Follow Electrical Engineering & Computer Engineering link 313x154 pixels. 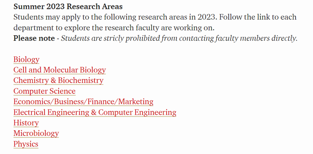point(95,112)
